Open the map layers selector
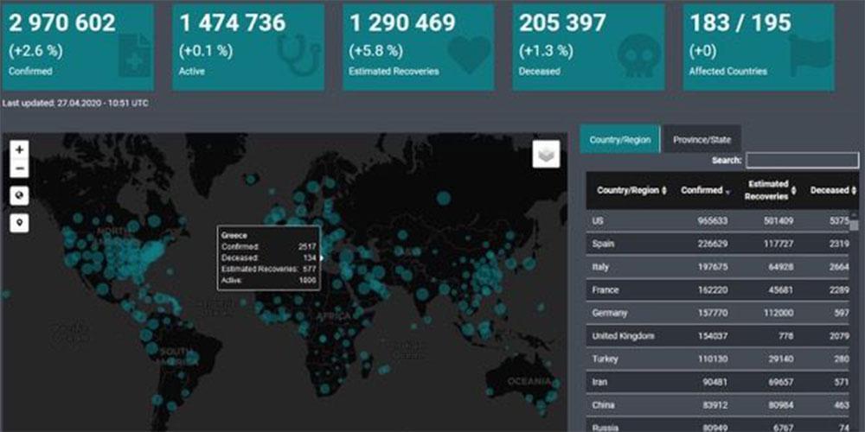This screenshot has width=865, height=432. 546,155
